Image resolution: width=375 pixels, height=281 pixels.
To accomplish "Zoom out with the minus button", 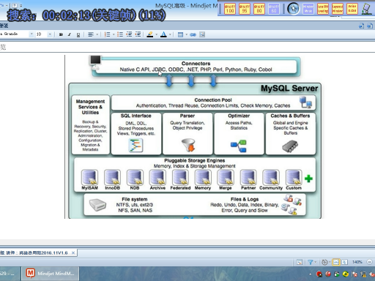I will click(x=370, y=262).
